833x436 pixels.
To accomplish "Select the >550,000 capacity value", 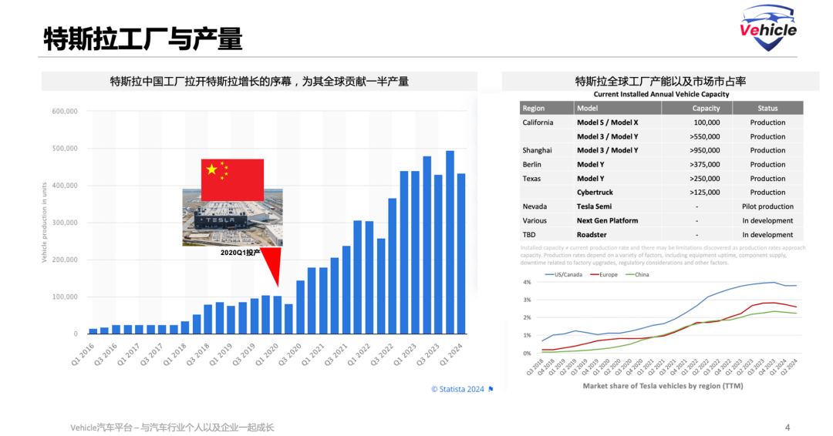I will [x=704, y=137].
